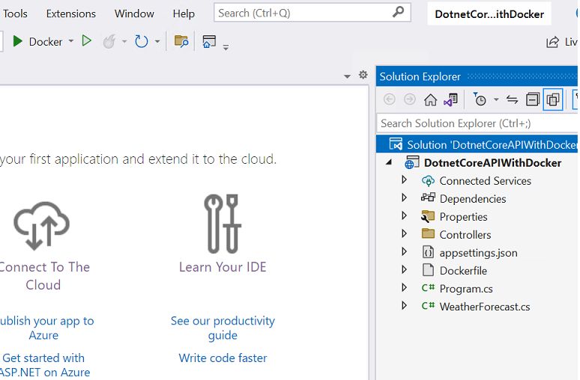Click the 'Connect To The Cloud' heading
The image size is (580, 380).
point(44,276)
